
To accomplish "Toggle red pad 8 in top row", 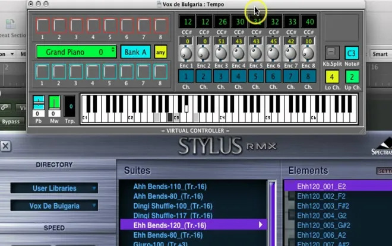I will point(161,25).
